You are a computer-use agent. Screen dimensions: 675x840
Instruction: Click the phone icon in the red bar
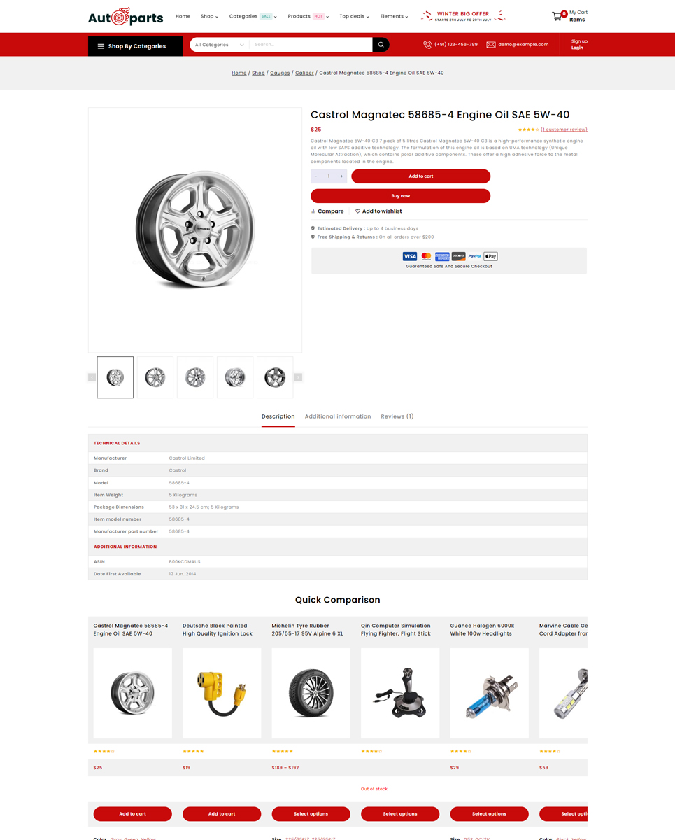click(427, 45)
